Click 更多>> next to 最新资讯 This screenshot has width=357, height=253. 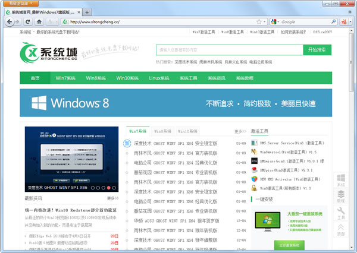point(113,198)
